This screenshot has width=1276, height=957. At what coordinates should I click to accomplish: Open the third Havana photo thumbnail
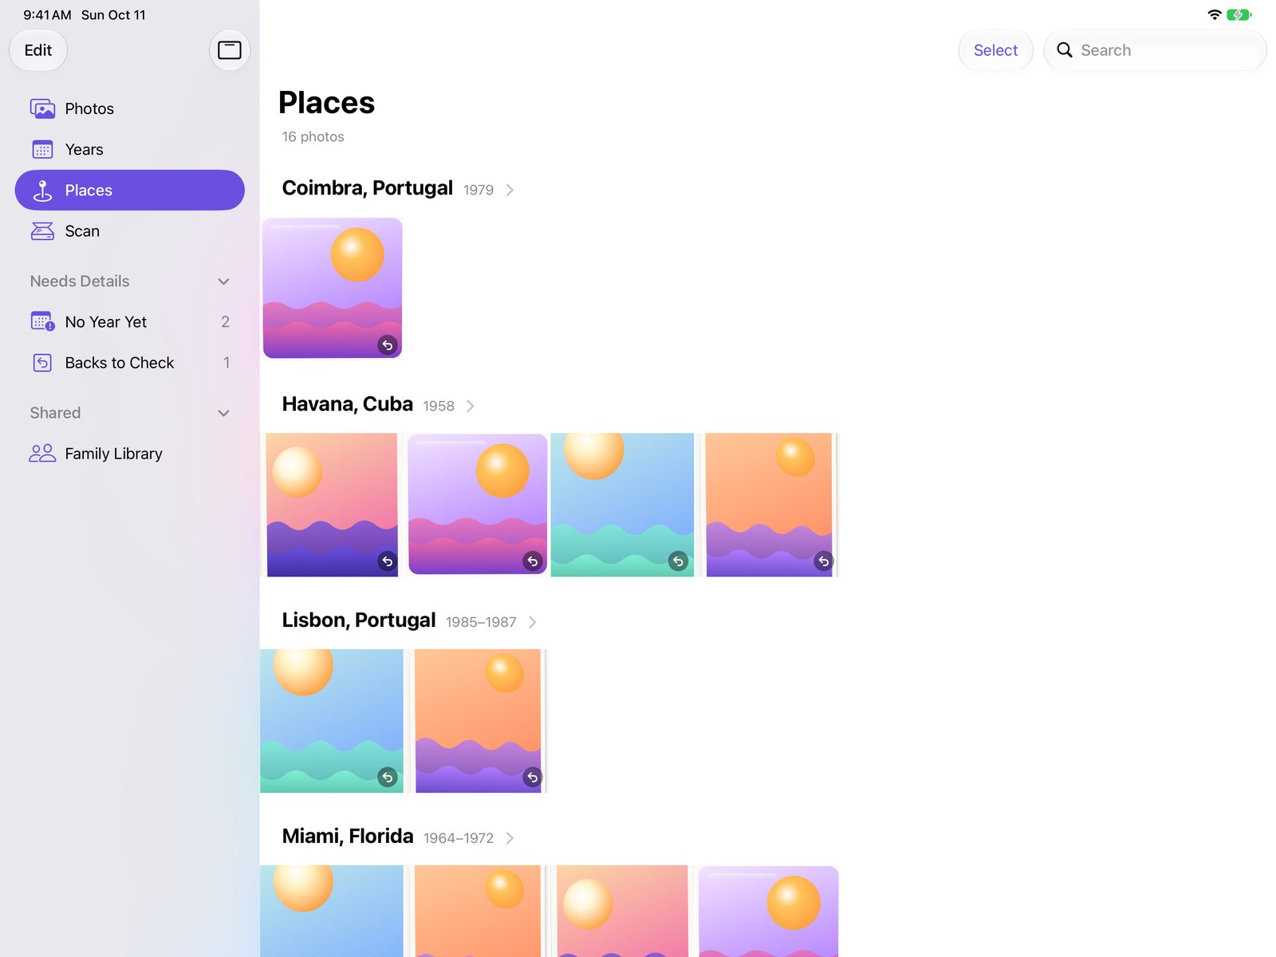tap(622, 505)
